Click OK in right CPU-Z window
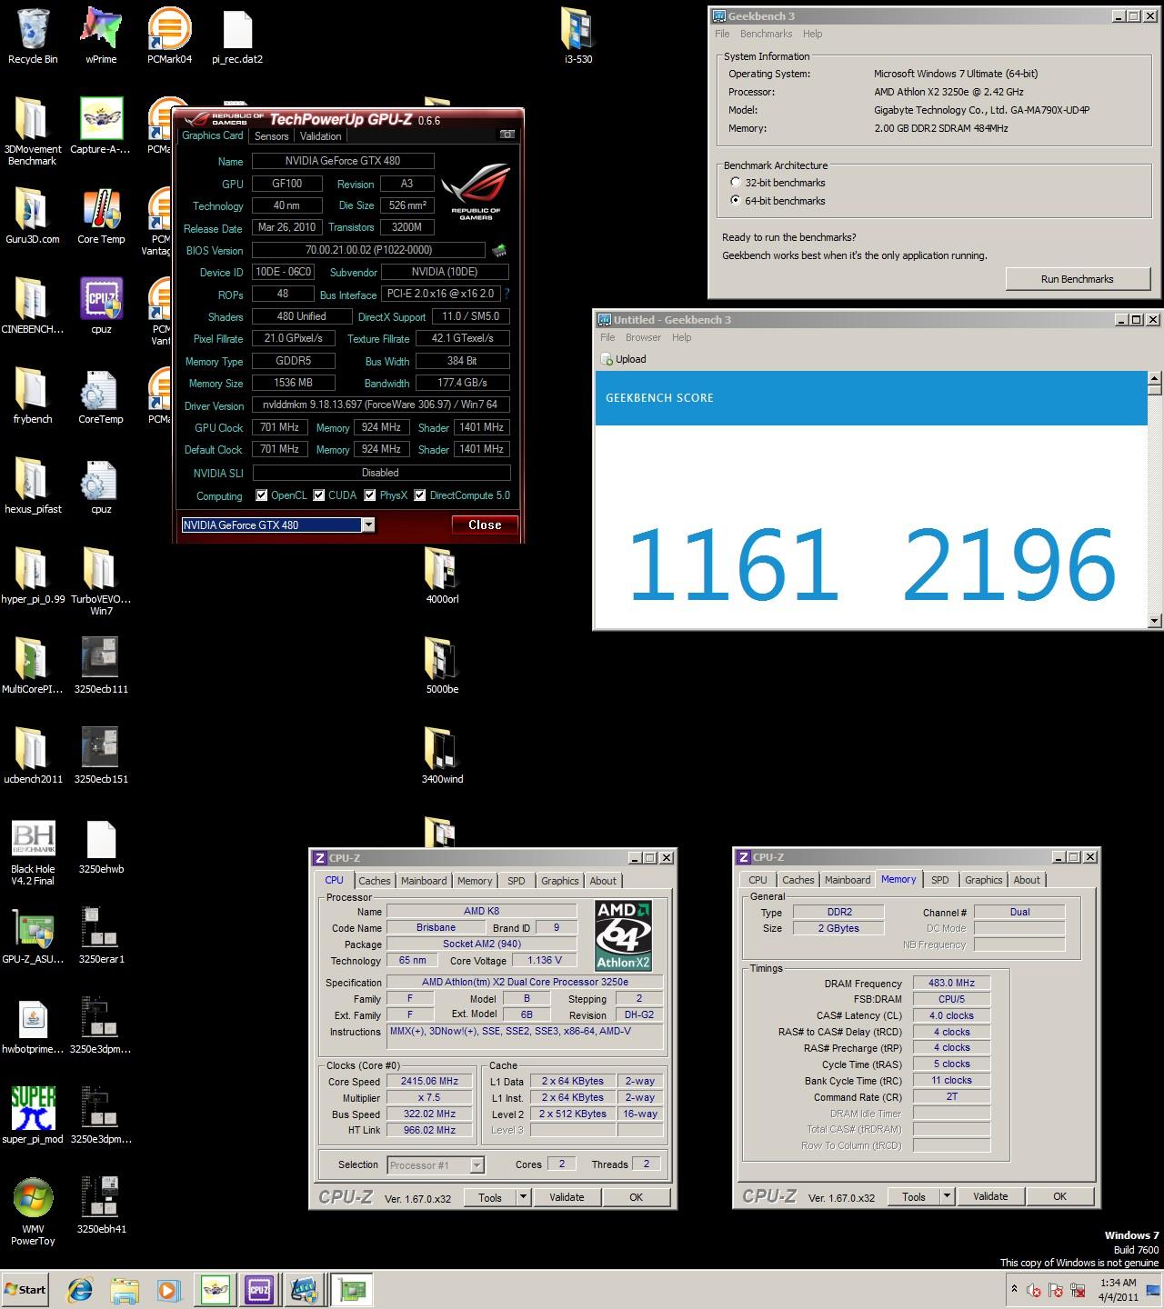The width and height of the screenshot is (1164, 1309). point(1059,1196)
